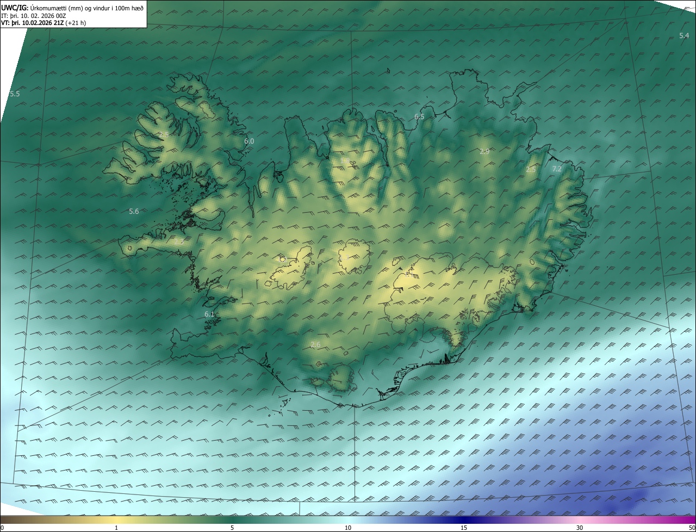696x532 pixels.
Task: Click the '5' tick on the color scale
Action: [232, 528]
